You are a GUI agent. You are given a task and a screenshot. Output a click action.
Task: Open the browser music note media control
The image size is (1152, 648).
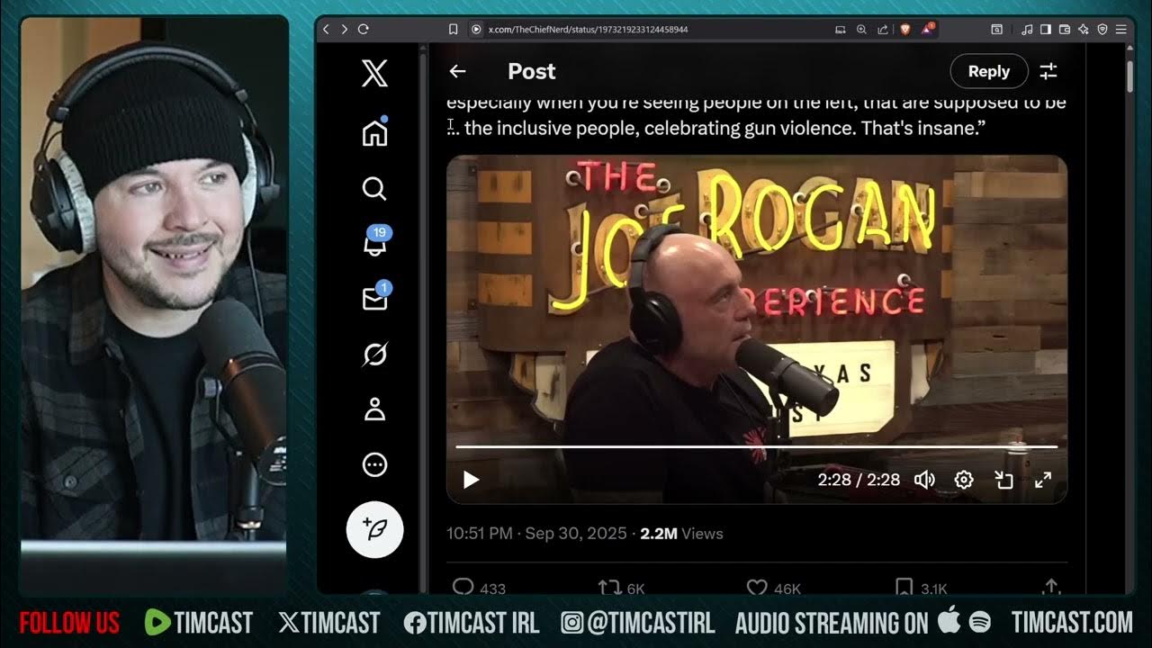pos(1028,30)
